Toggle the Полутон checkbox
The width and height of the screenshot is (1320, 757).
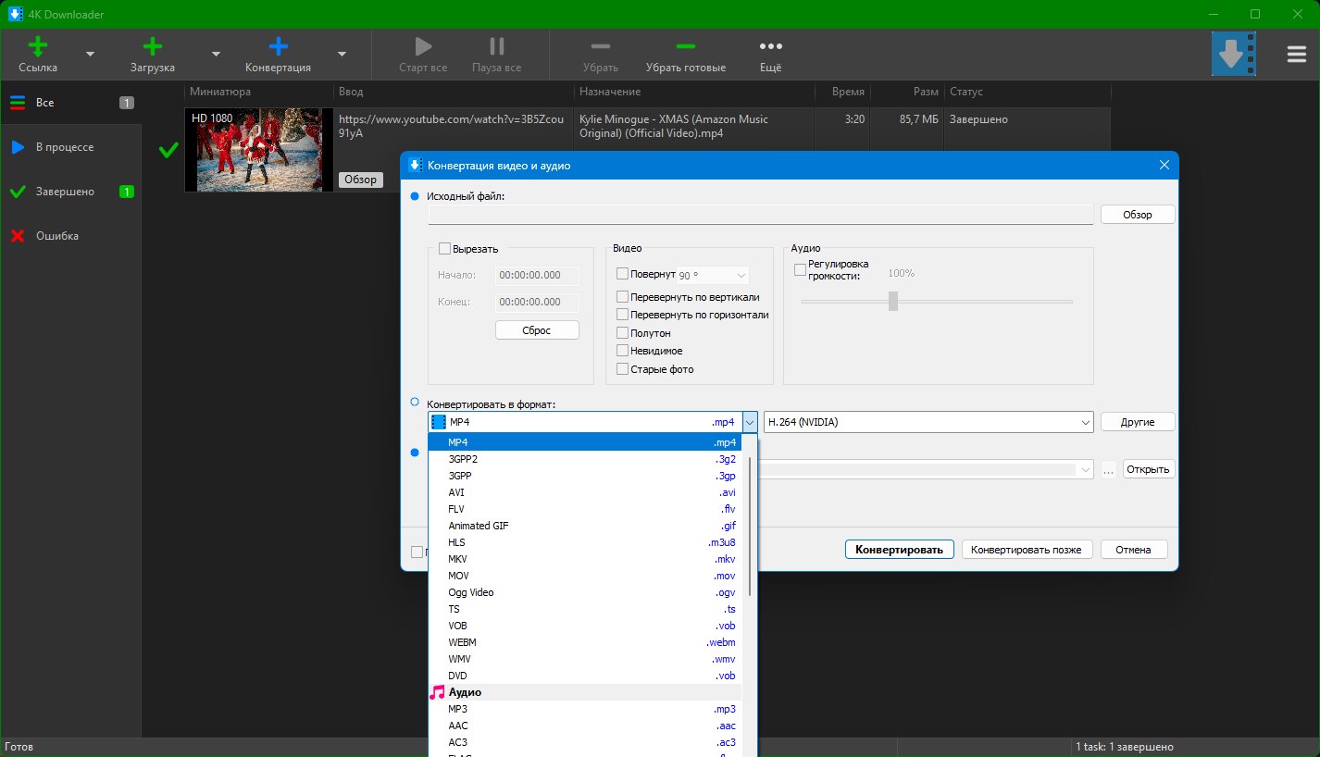[x=622, y=333]
